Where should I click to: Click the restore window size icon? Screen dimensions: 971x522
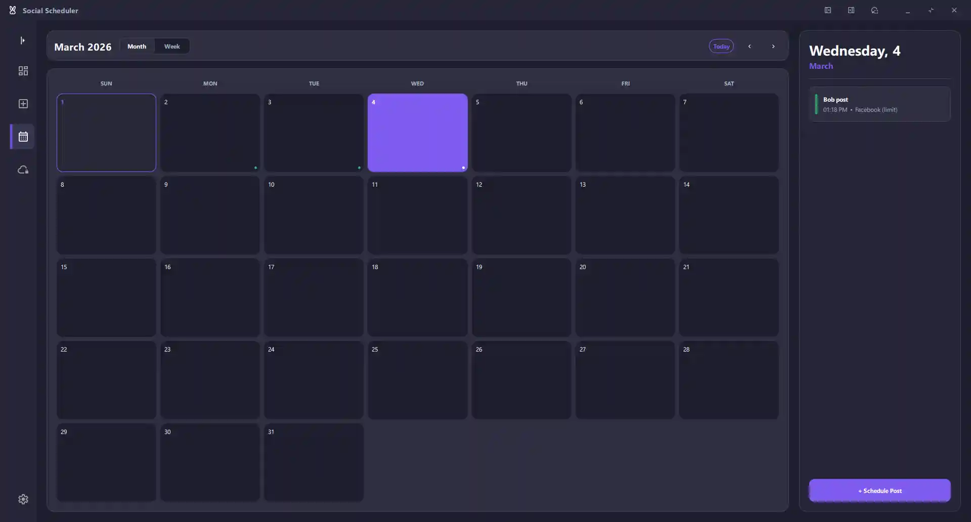(932, 10)
